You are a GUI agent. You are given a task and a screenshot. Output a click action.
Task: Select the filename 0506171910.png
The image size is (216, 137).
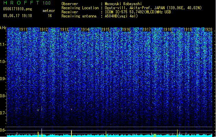pos(18,9)
